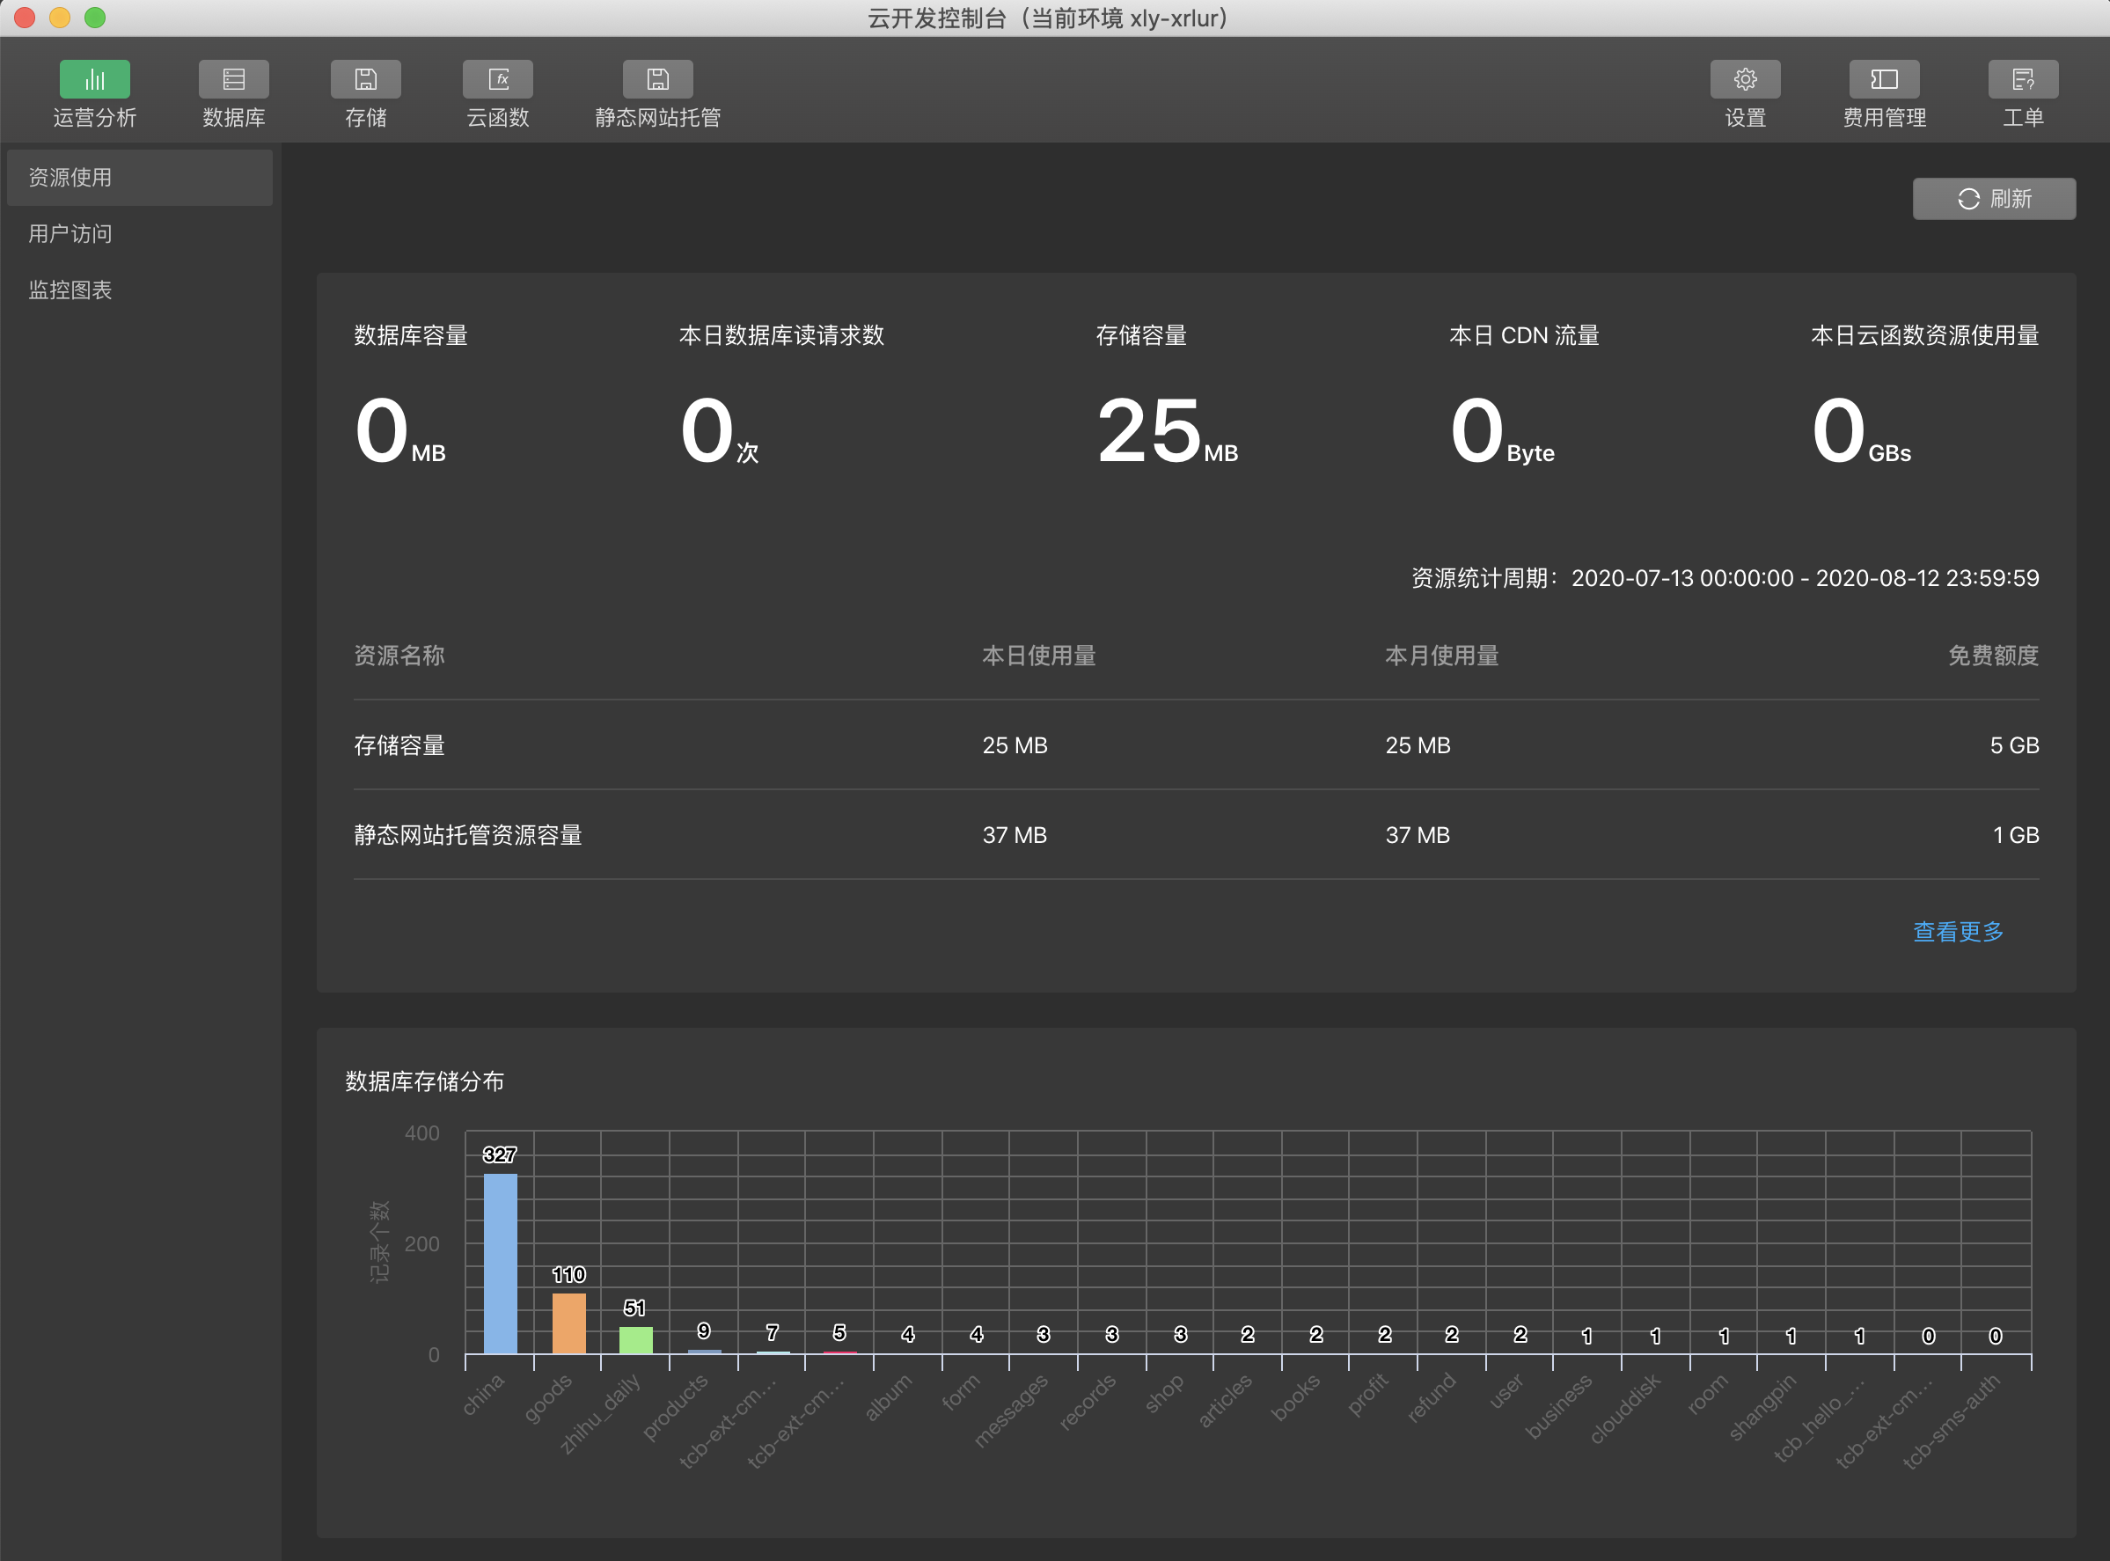Click the refund axis label
2110x1561 pixels.
1431,1397
